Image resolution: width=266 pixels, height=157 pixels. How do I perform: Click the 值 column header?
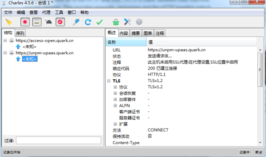tap(201, 42)
